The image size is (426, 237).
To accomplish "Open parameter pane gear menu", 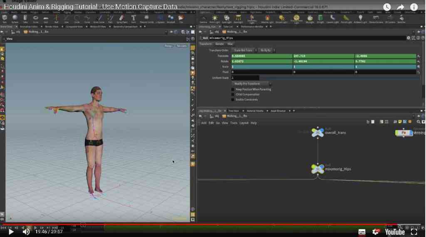I will 409,38.
